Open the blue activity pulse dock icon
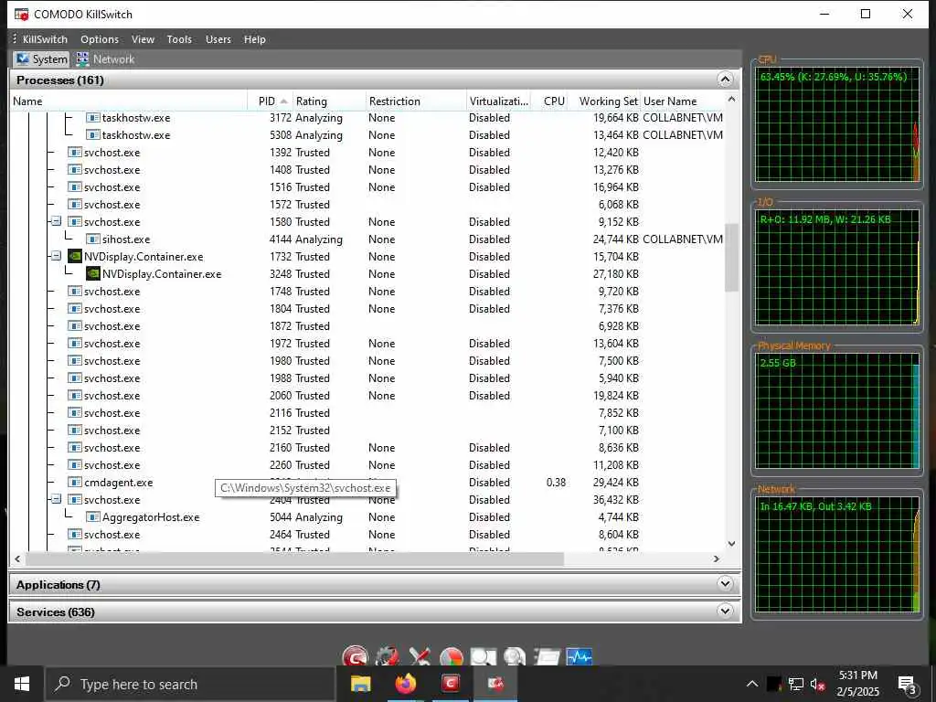Screen dimensions: 936x702 579,656
